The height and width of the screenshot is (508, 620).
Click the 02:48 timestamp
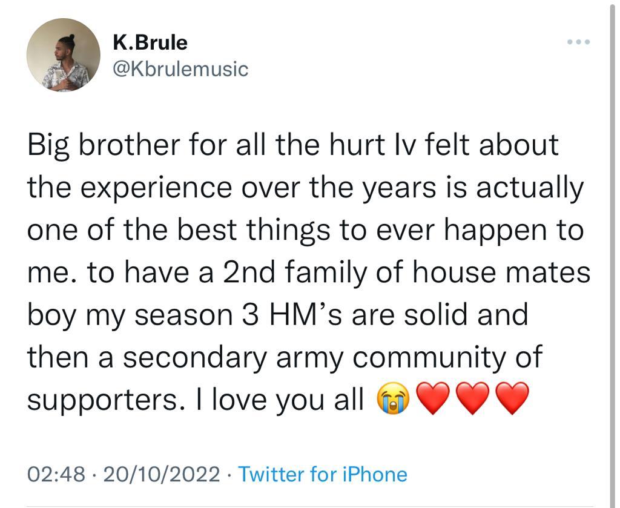pos(56,473)
